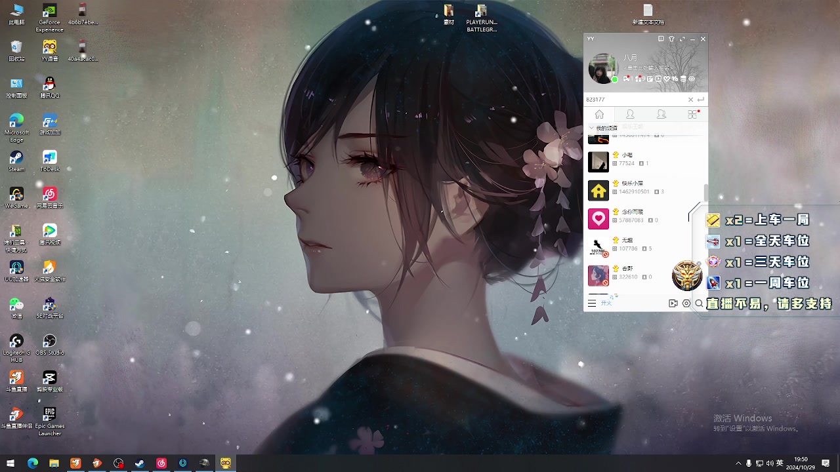This screenshot has width=840, height=472.
Task: Open the 无敌 channel 107786
Action: 646,247
